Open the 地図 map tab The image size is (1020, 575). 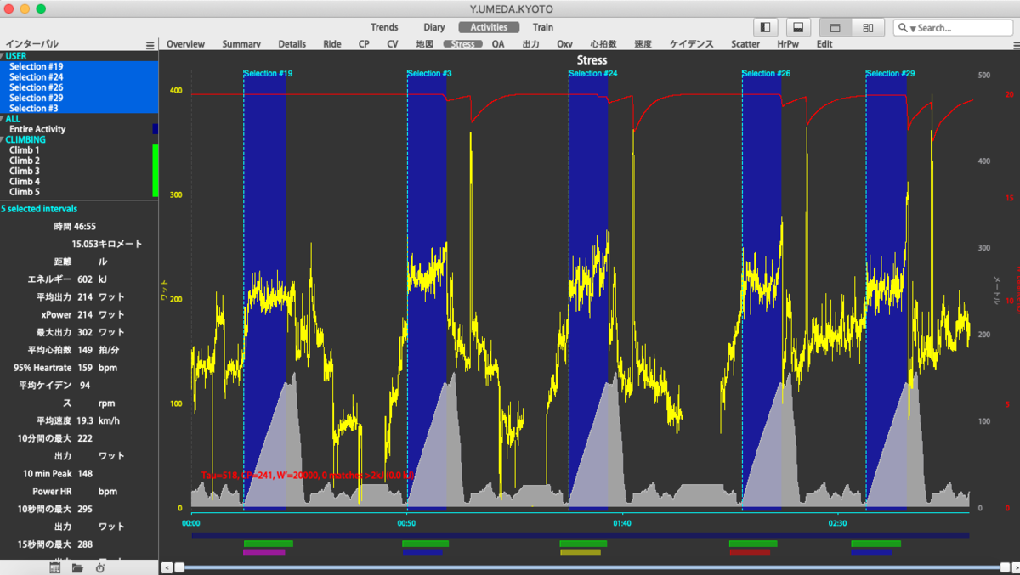tap(424, 44)
